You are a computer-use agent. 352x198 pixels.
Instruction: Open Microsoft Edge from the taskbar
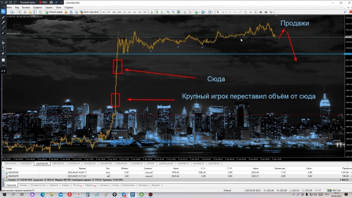pos(43,195)
